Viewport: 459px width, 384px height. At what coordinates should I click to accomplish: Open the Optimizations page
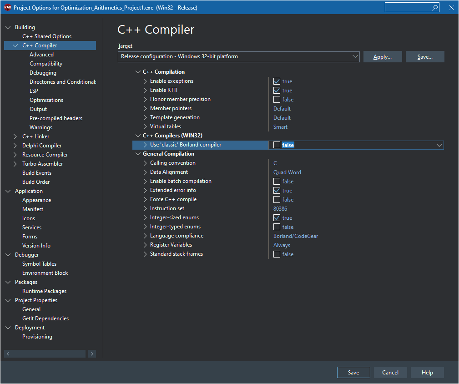46,100
